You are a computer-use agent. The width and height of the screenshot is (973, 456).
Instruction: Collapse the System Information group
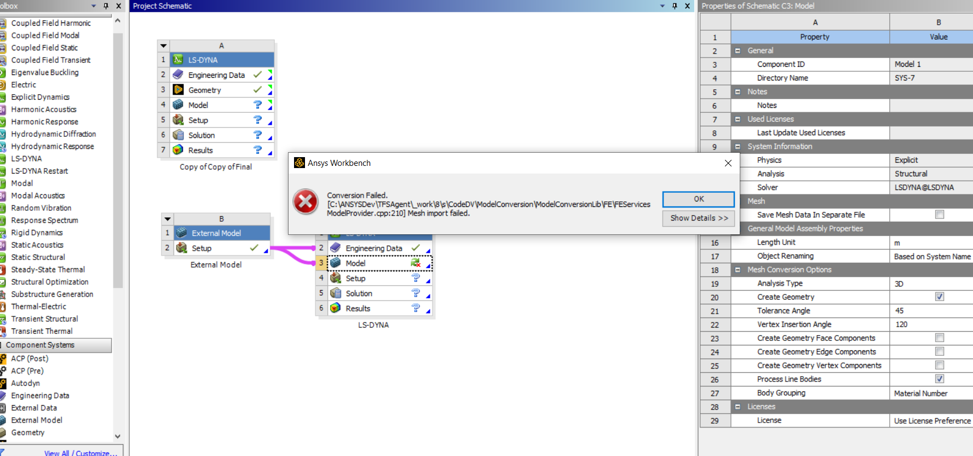point(738,146)
